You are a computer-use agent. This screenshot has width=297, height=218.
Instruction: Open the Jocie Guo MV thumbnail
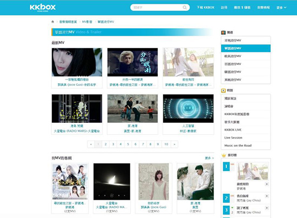coord(77,62)
